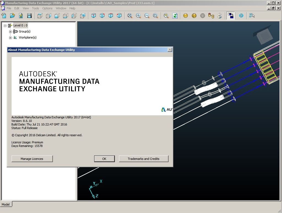This screenshot has width=282, height=213.
Task: Click the "Build Date: Thu Jul 21" line
Action: click(x=39, y=124)
